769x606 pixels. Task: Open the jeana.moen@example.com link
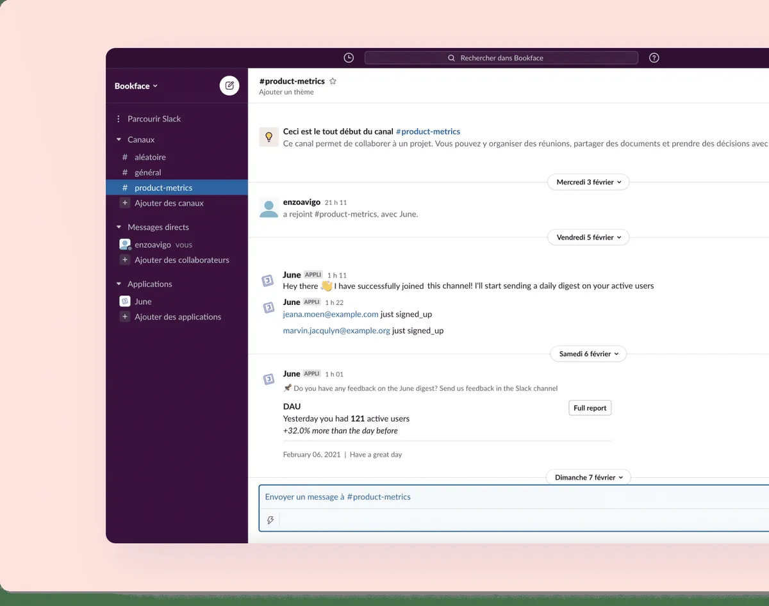[x=331, y=314]
